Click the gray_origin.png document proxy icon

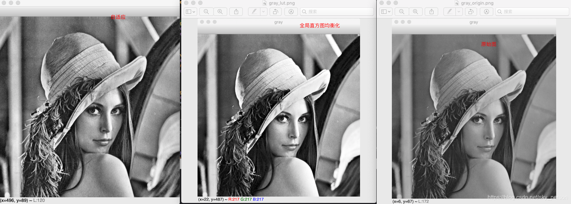point(457,3)
